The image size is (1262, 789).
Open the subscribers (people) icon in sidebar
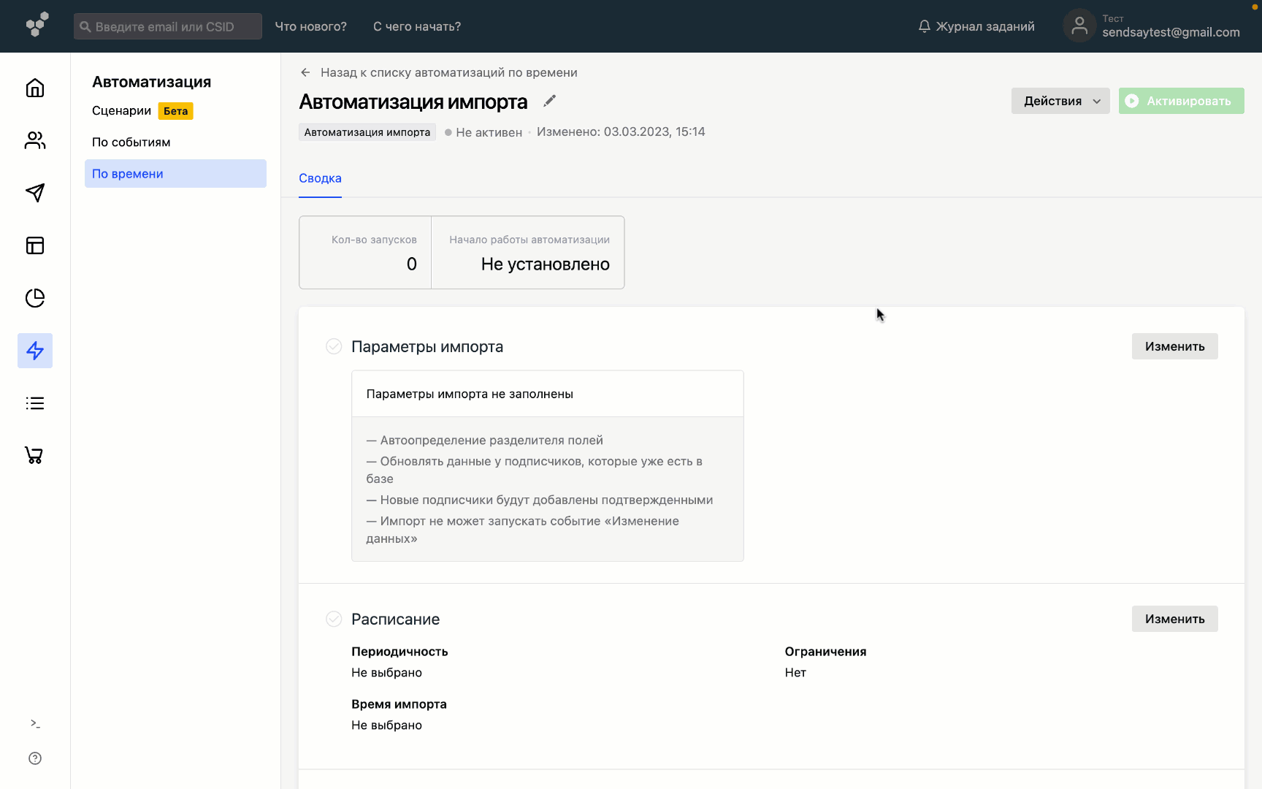[x=35, y=140]
